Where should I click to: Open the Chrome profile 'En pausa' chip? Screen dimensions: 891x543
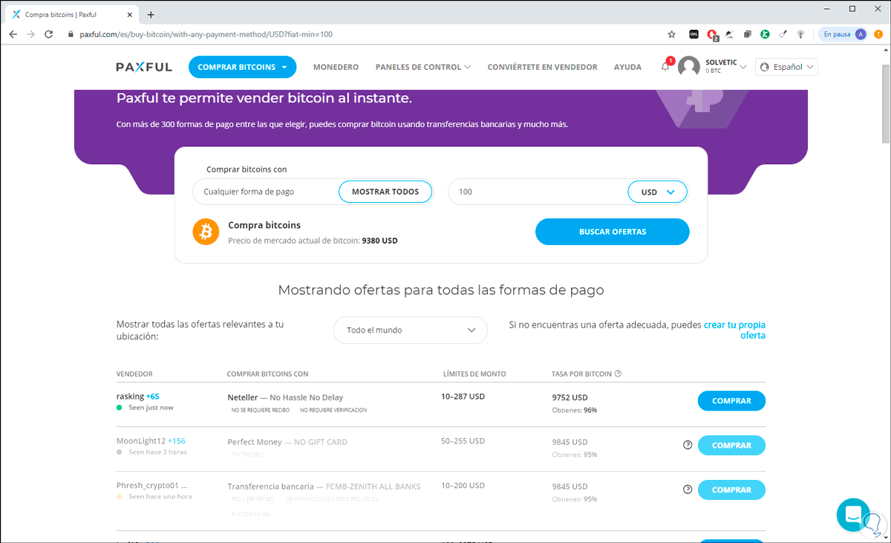[x=843, y=34]
